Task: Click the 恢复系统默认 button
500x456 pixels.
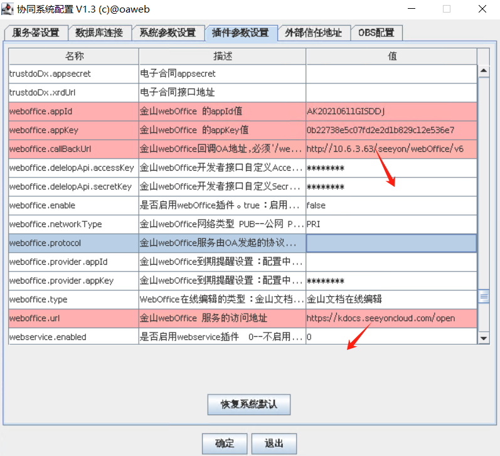Action: coord(248,405)
